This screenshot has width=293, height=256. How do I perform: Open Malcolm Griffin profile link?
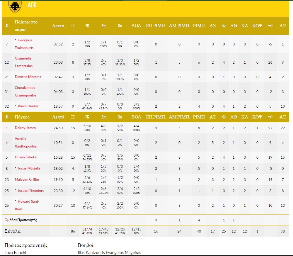(x=27, y=179)
